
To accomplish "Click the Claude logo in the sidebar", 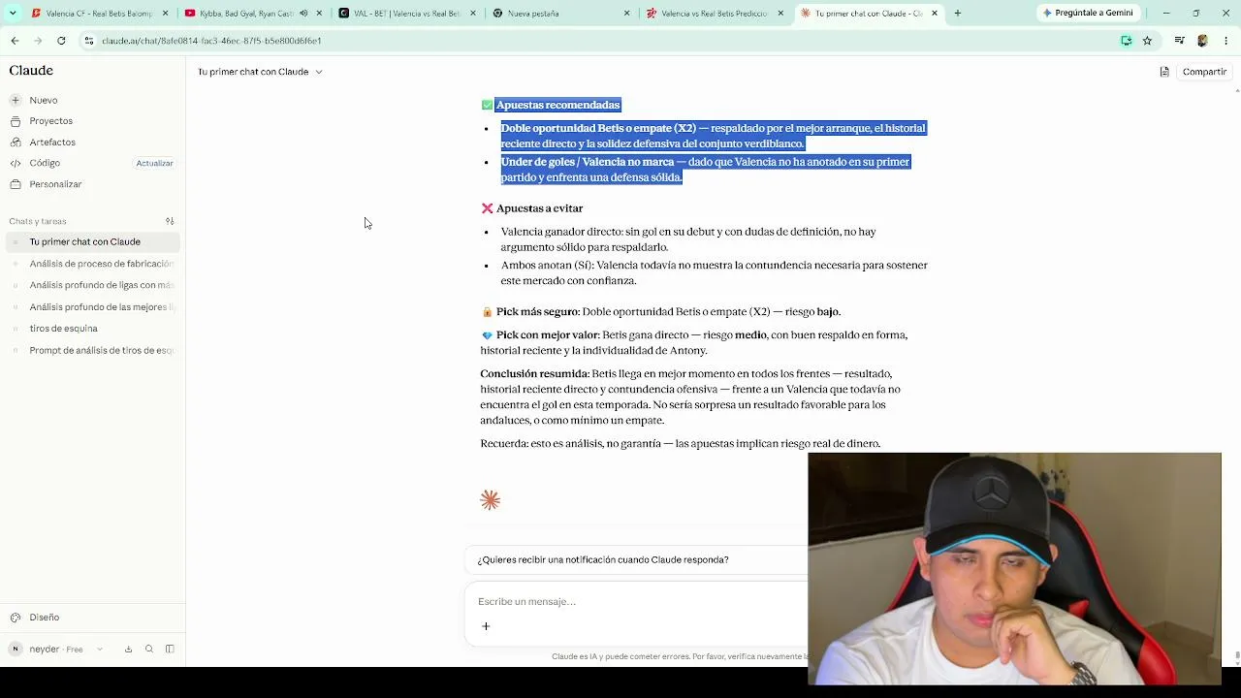I will point(31,71).
